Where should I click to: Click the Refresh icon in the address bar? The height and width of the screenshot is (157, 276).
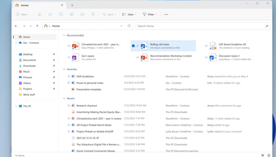point(129,26)
